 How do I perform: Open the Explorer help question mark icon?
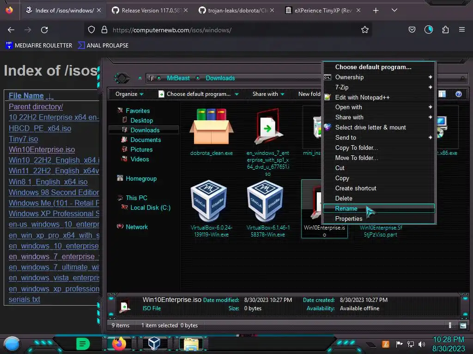459,94
